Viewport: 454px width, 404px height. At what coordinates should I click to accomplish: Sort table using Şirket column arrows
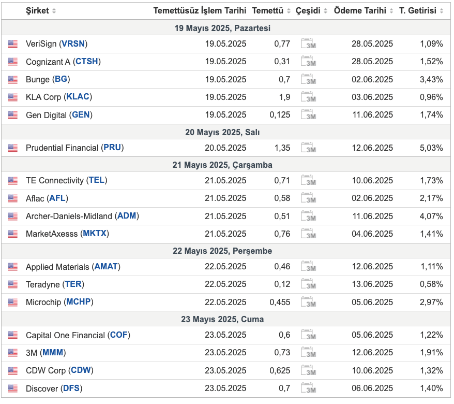[54, 11]
